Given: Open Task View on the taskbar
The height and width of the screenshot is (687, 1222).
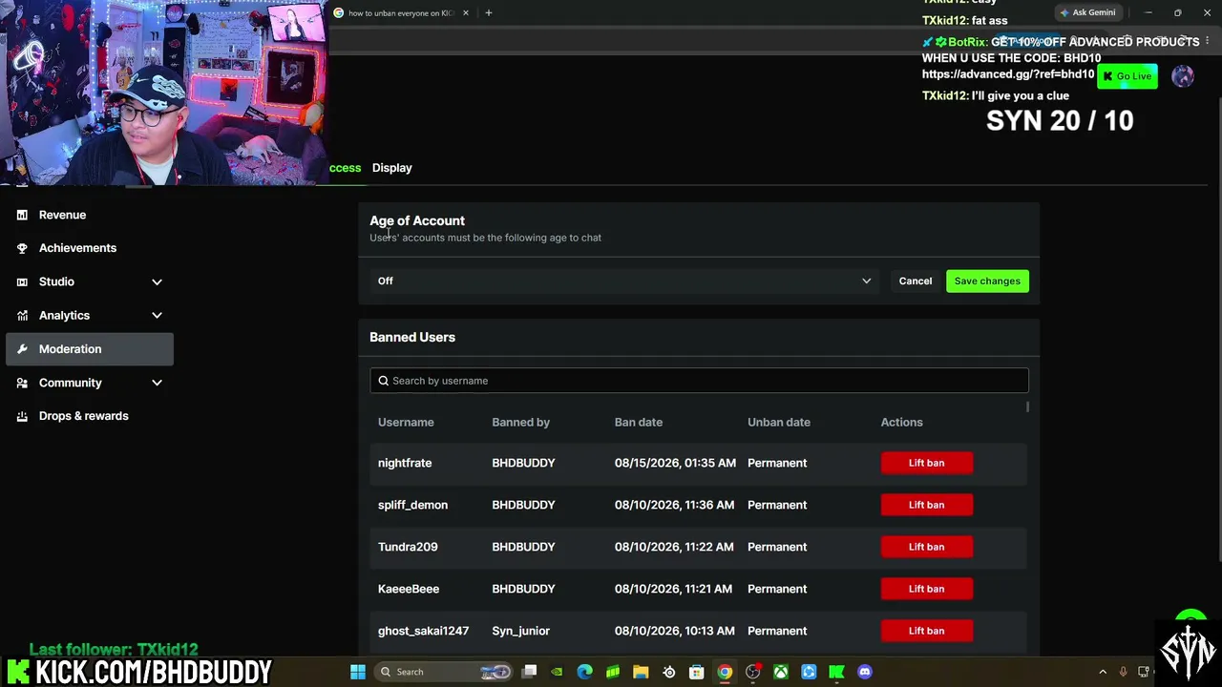Looking at the screenshot, I should point(530,672).
